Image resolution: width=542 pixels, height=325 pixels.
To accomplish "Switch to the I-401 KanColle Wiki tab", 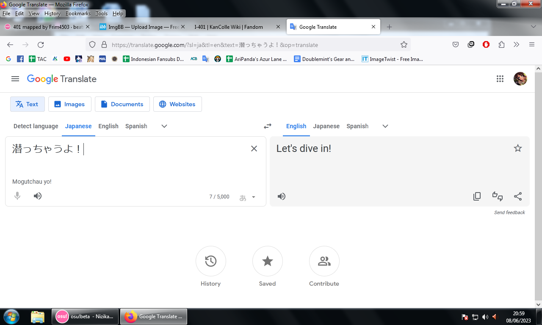I will point(237,27).
